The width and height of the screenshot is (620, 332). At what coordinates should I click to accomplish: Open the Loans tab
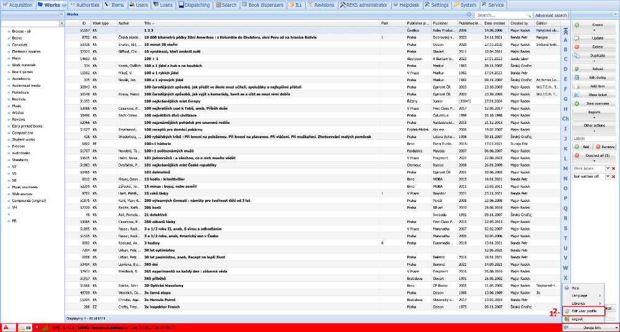[162, 5]
